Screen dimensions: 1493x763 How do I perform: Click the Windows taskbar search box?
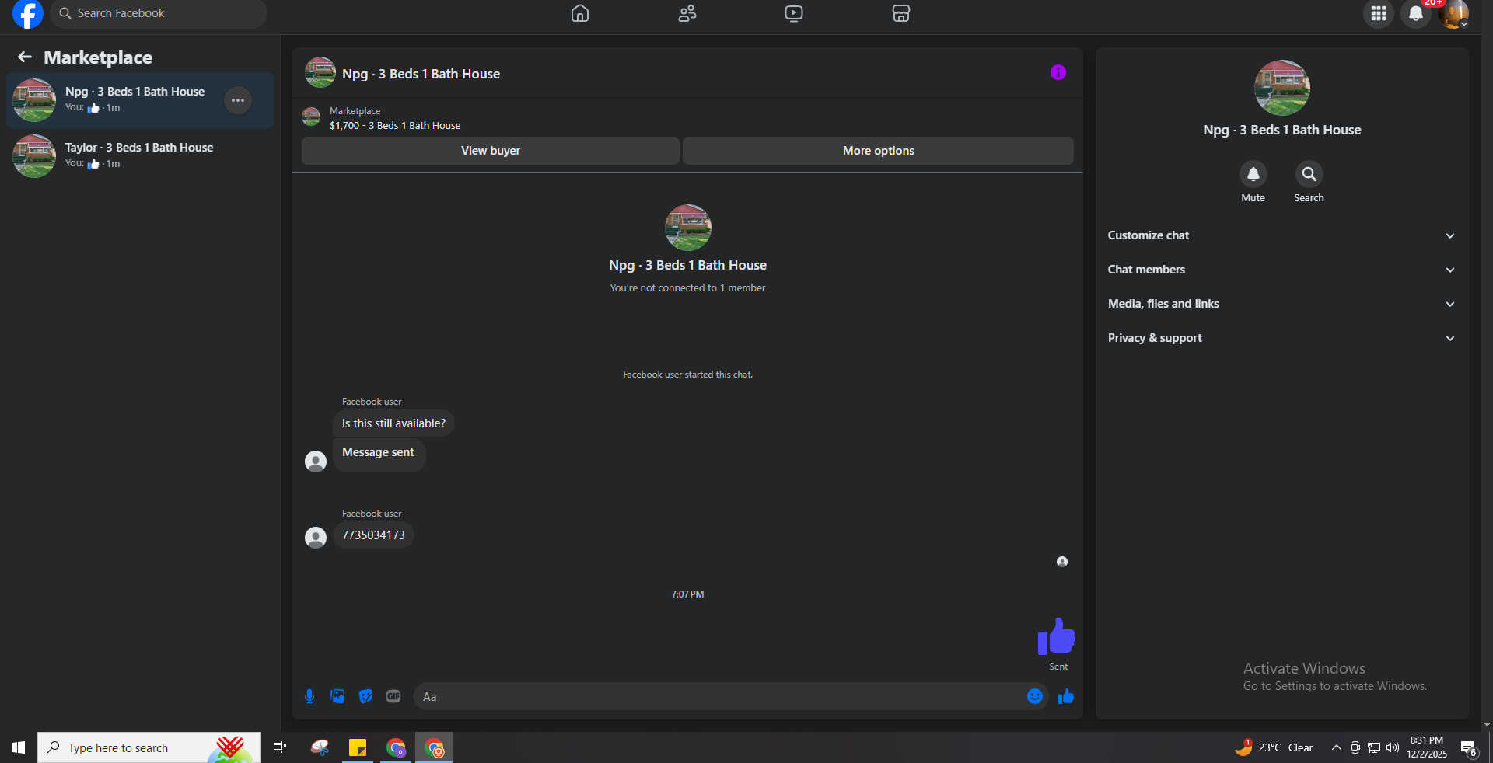[x=149, y=747]
